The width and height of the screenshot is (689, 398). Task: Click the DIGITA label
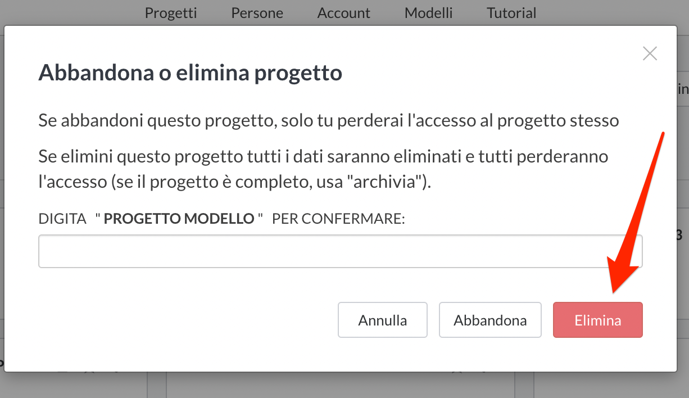[x=62, y=219]
